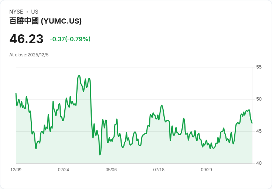Click the YUMC.US ticker symbol

click(61, 21)
